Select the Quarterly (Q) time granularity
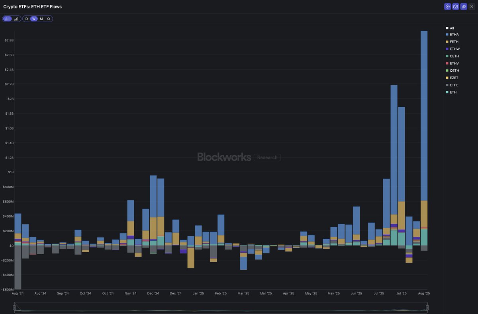 point(48,19)
